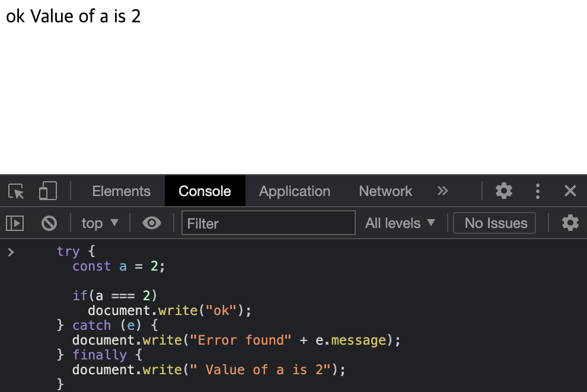
Task: Open the Application tab
Action: 295,191
